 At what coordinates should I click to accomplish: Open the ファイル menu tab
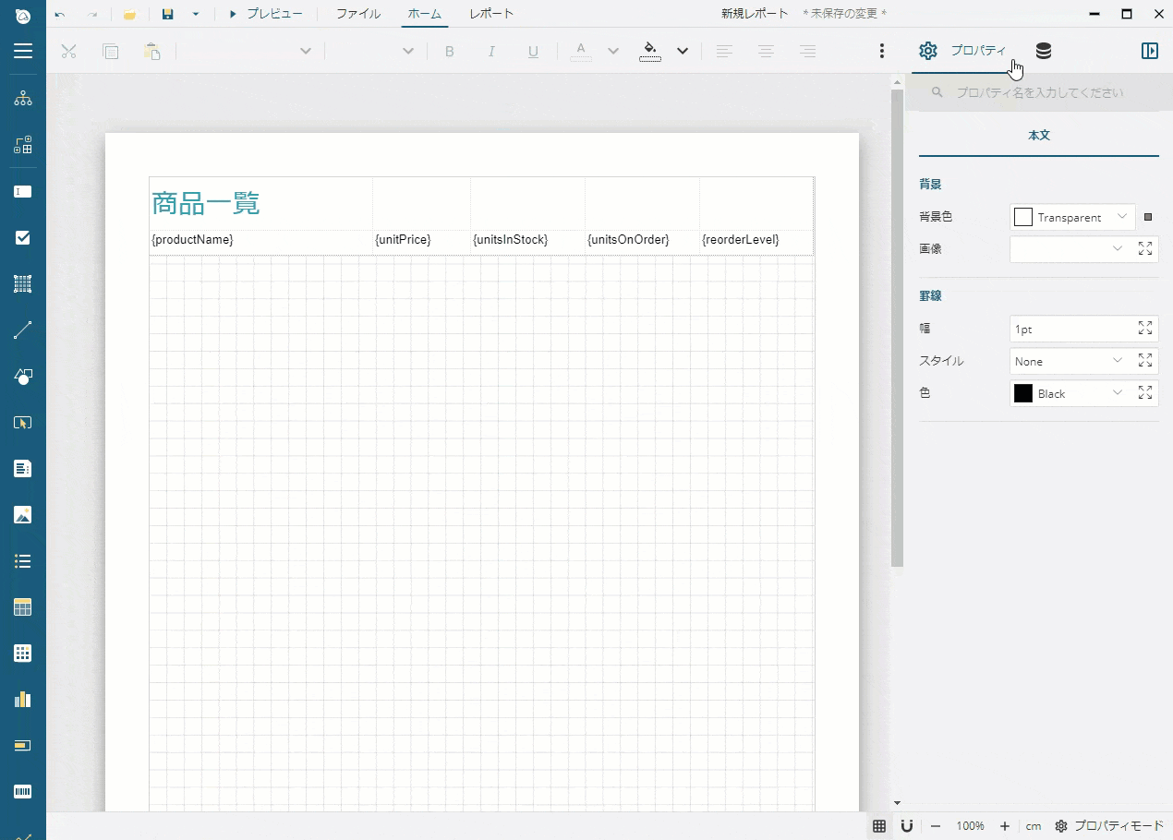358,14
